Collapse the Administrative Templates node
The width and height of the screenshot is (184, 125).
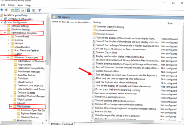coord(5,33)
